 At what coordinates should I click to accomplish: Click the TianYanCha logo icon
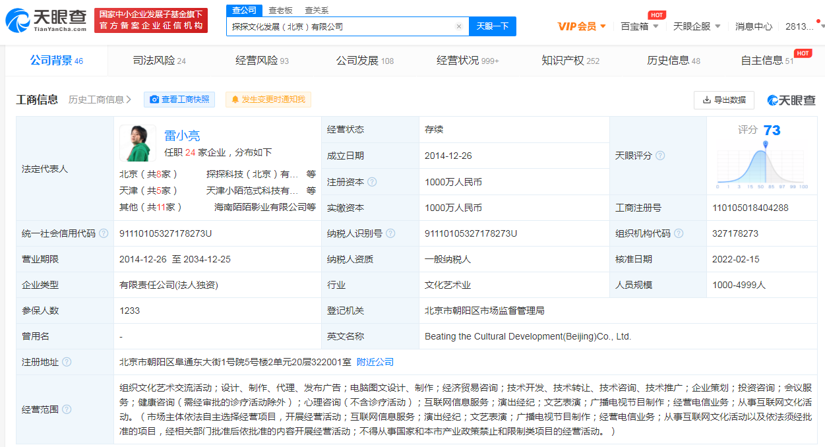click(x=17, y=20)
